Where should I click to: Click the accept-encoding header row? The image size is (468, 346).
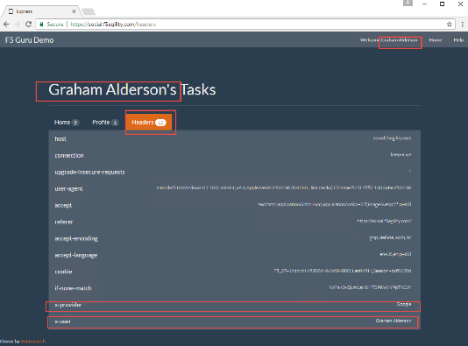click(x=235, y=238)
